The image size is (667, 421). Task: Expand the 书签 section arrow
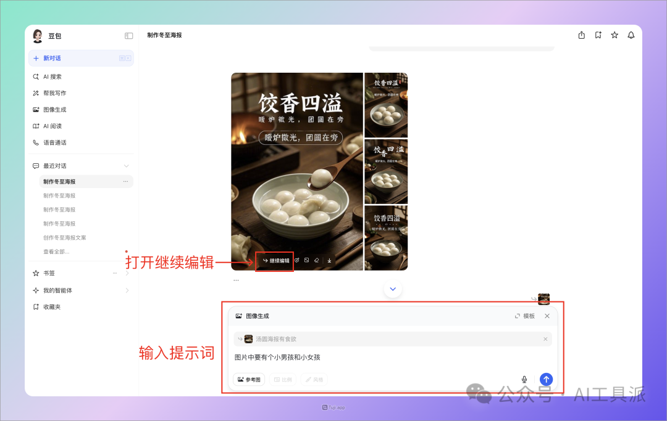(127, 273)
